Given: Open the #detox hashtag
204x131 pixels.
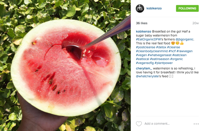Looking at the screenshot, I should 161,47.
